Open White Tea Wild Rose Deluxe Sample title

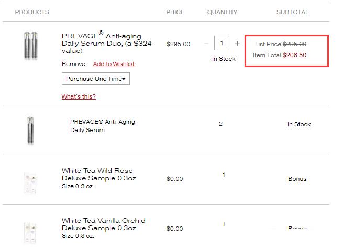99,175
